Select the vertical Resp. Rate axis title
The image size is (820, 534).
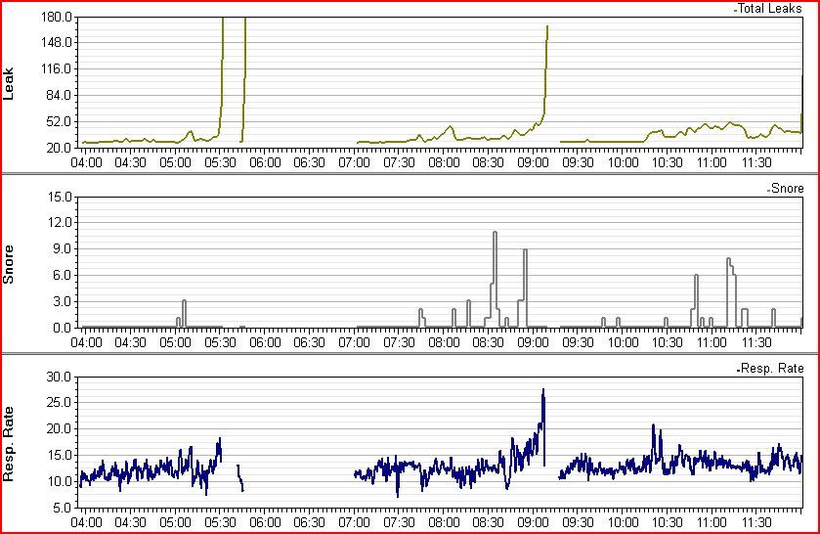9,444
